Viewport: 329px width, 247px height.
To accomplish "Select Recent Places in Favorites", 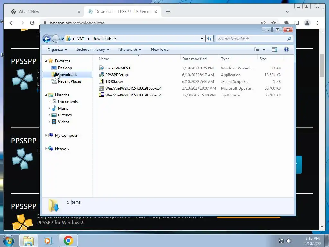I will point(69,81).
